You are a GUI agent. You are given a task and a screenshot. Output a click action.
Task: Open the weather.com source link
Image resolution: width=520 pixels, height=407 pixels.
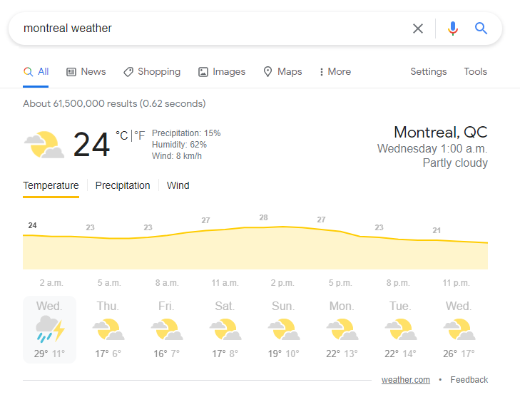coord(406,380)
